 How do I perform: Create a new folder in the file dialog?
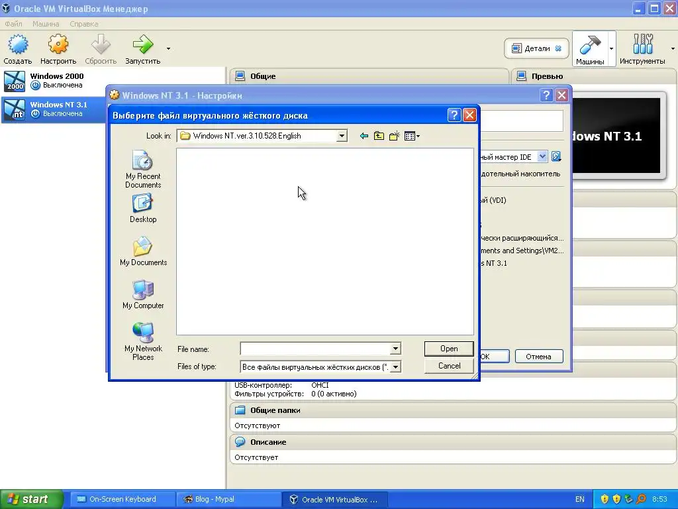395,136
